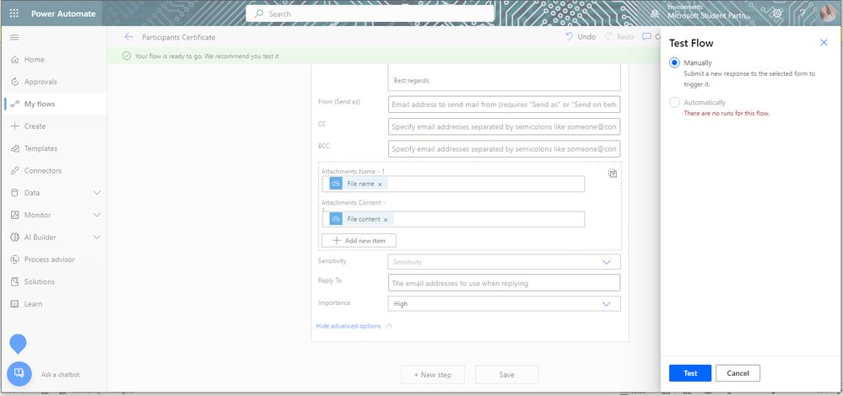Click the Data icon in sidebar
843x396 pixels.
tap(14, 193)
